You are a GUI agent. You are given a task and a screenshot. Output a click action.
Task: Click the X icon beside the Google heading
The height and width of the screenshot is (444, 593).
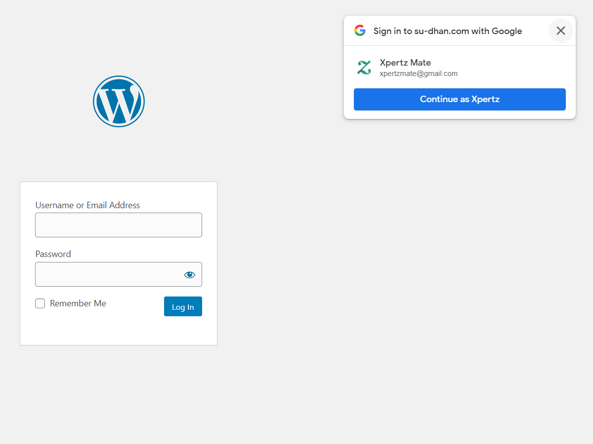pyautogui.click(x=560, y=31)
